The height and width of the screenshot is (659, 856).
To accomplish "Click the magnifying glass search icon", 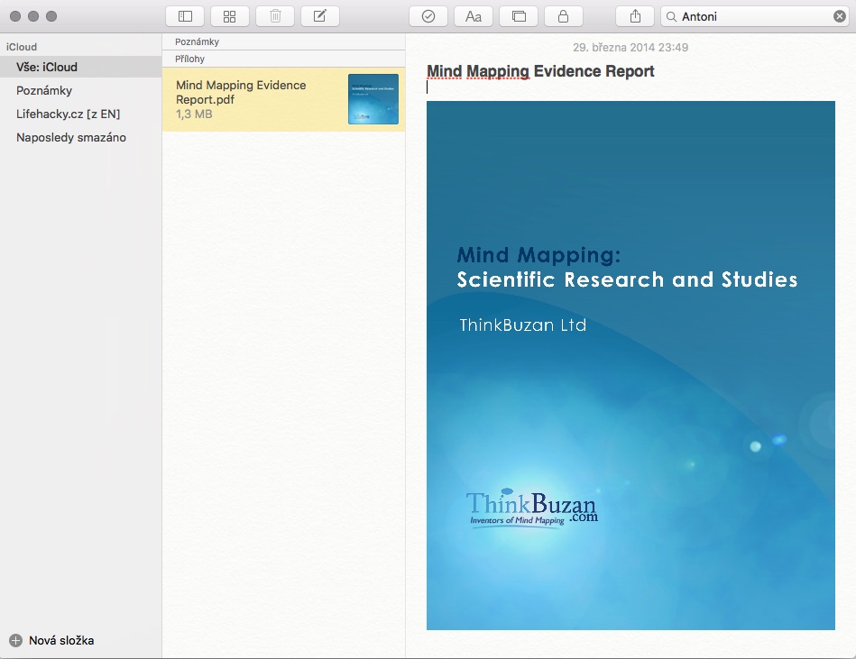I will [x=671, y=17].
